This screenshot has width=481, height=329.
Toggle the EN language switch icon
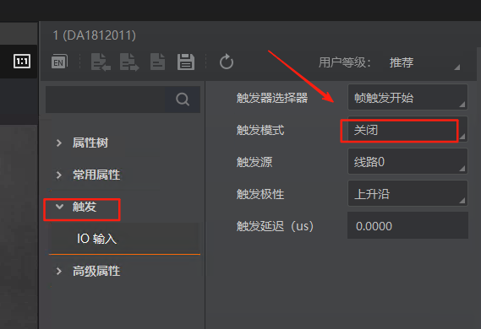(59, 62)
